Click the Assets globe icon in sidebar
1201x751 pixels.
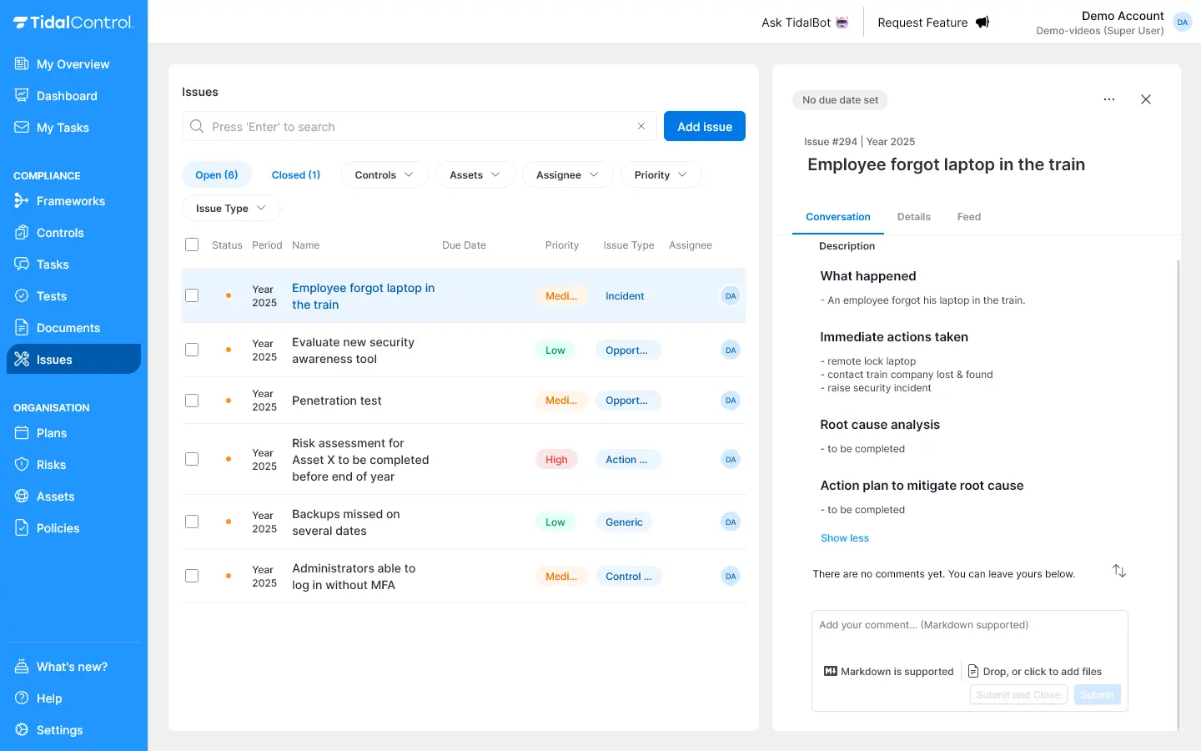[x=22, y=496]
